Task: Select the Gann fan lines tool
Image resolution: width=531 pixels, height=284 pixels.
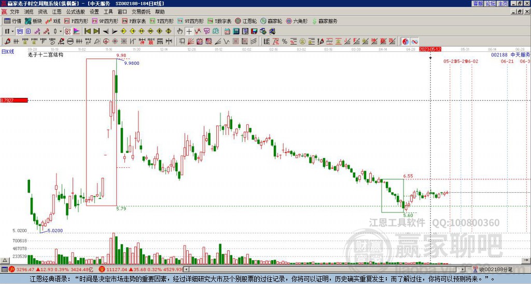Action: (x=191, y=41)
